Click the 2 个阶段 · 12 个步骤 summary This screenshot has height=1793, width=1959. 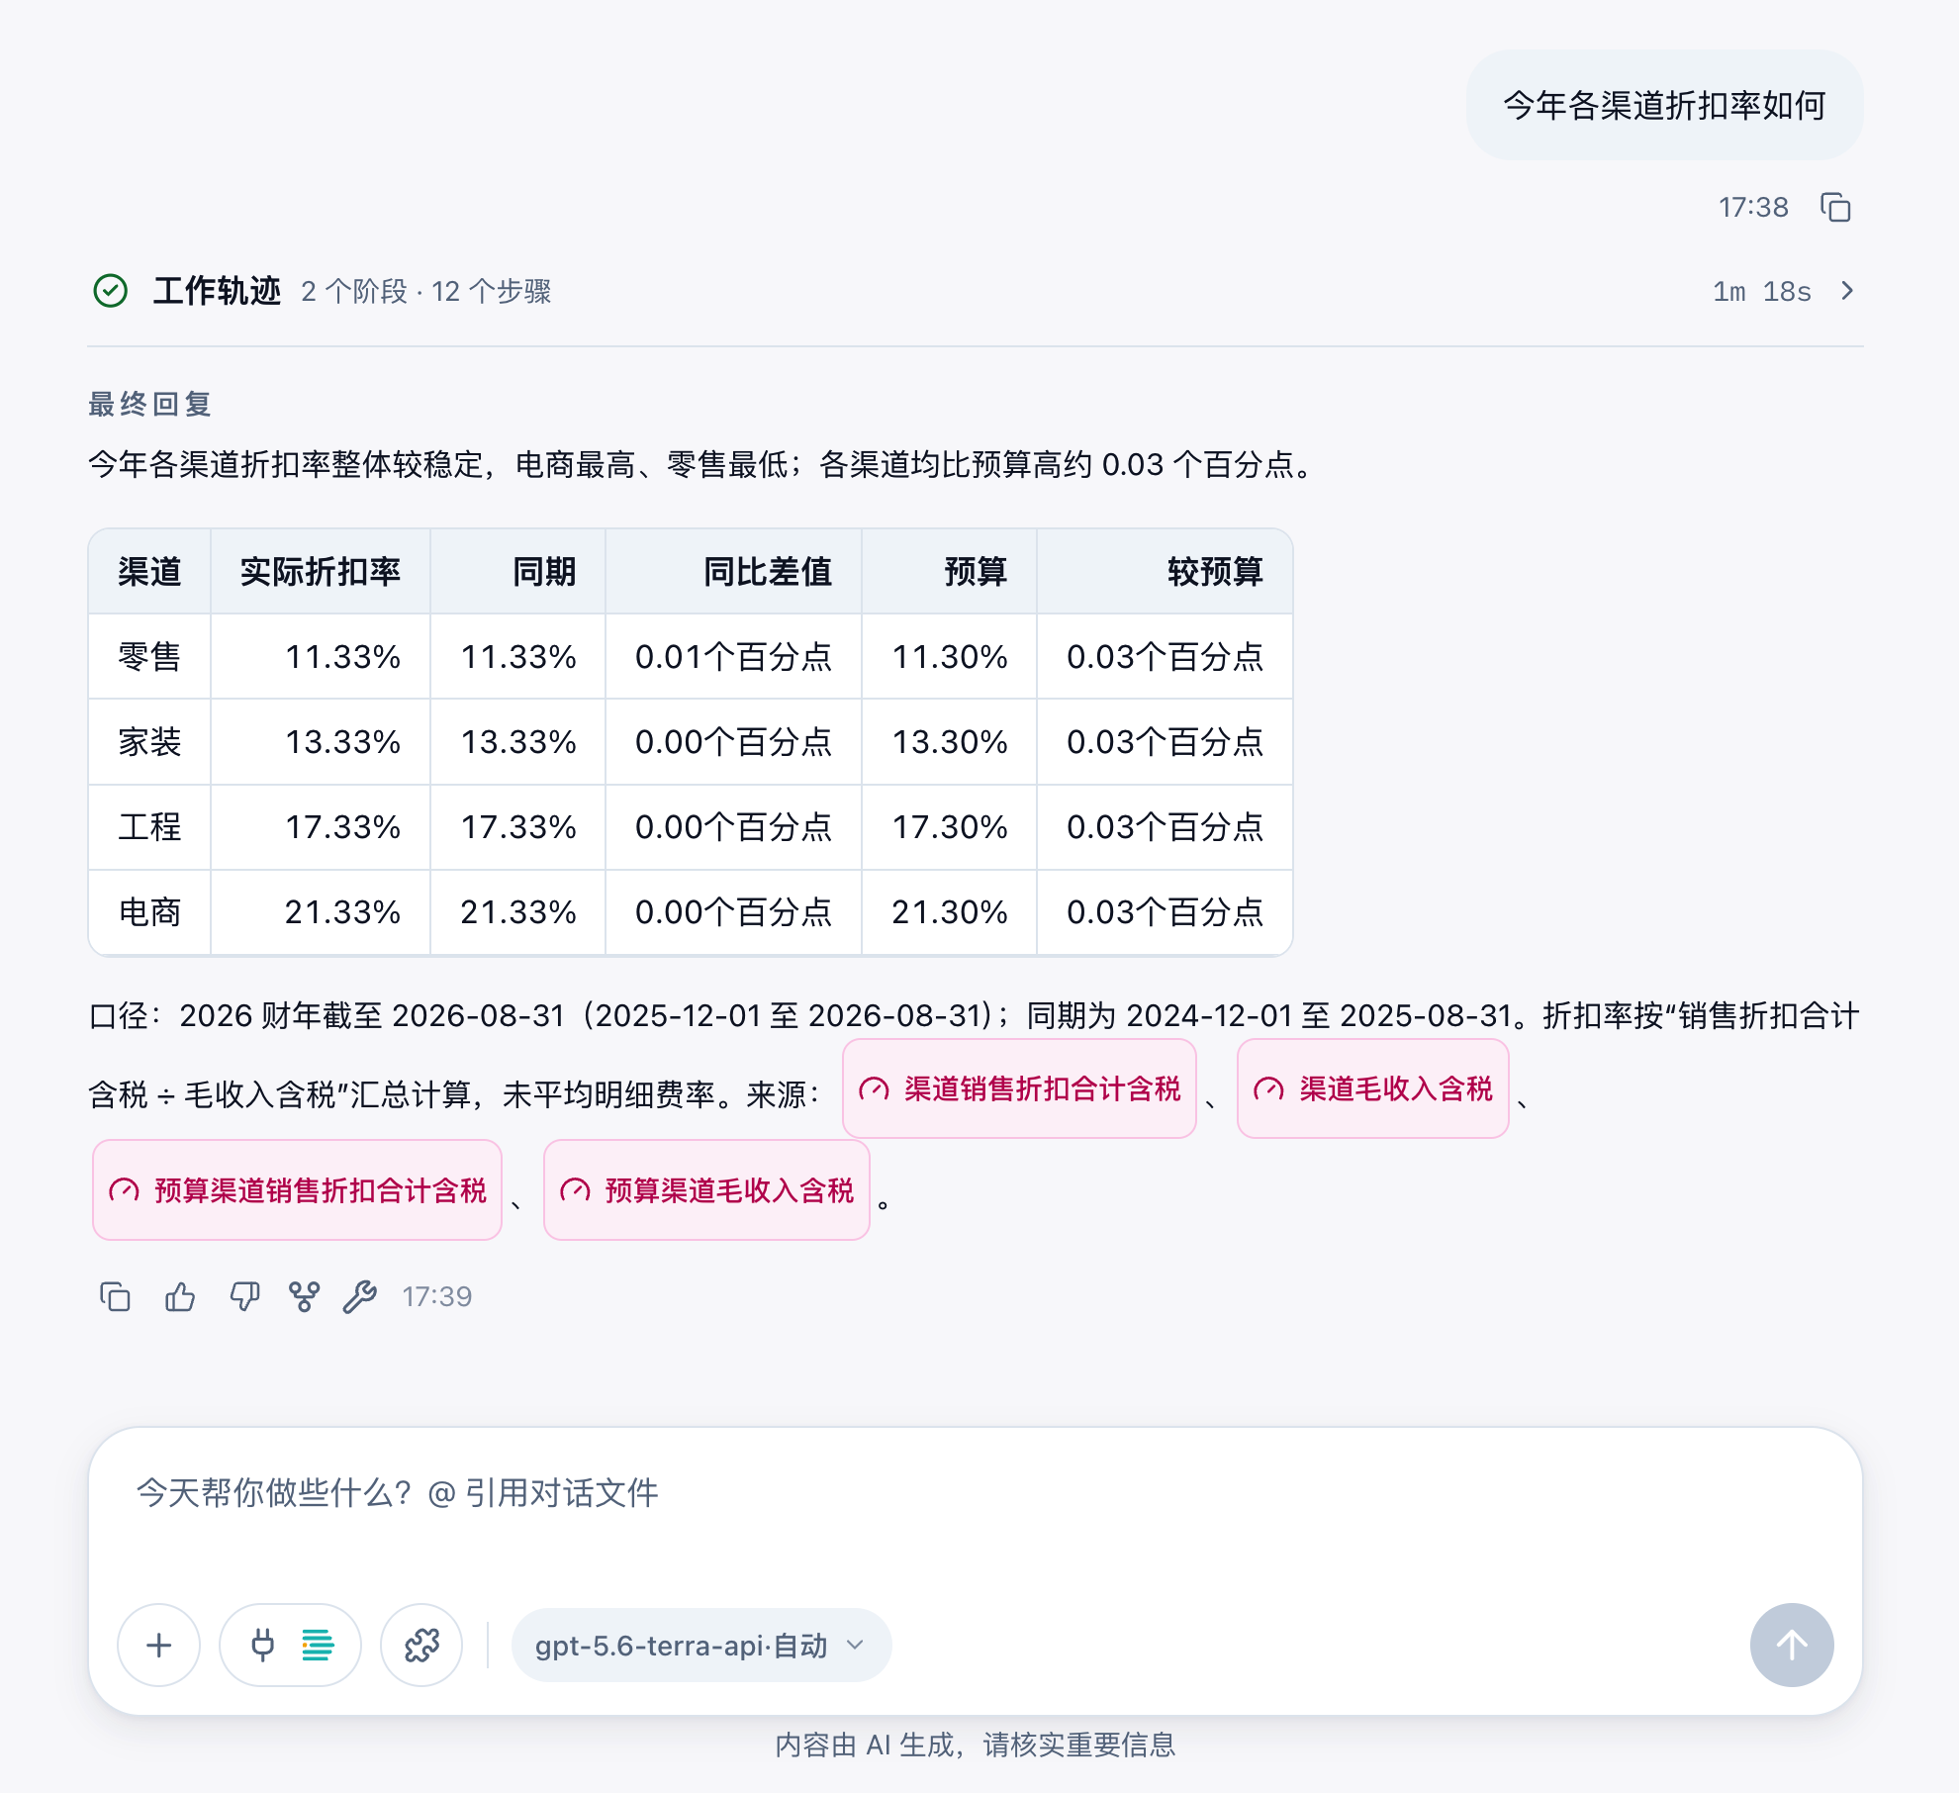click(x=425, y=291)
